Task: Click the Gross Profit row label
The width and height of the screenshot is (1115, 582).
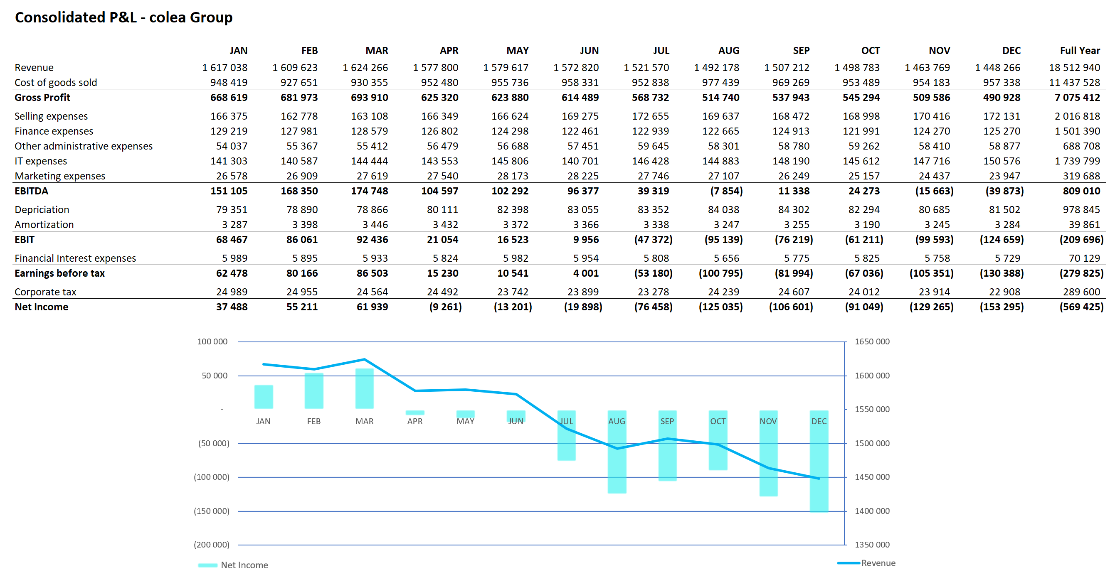Action: click(42, 97)
